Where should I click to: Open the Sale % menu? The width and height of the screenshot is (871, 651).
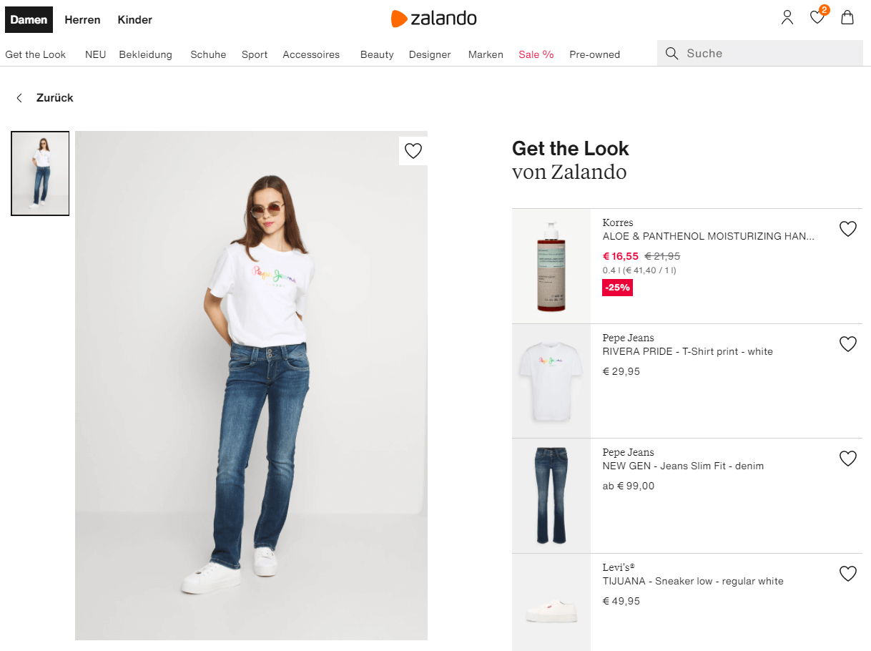pos(536,54)
